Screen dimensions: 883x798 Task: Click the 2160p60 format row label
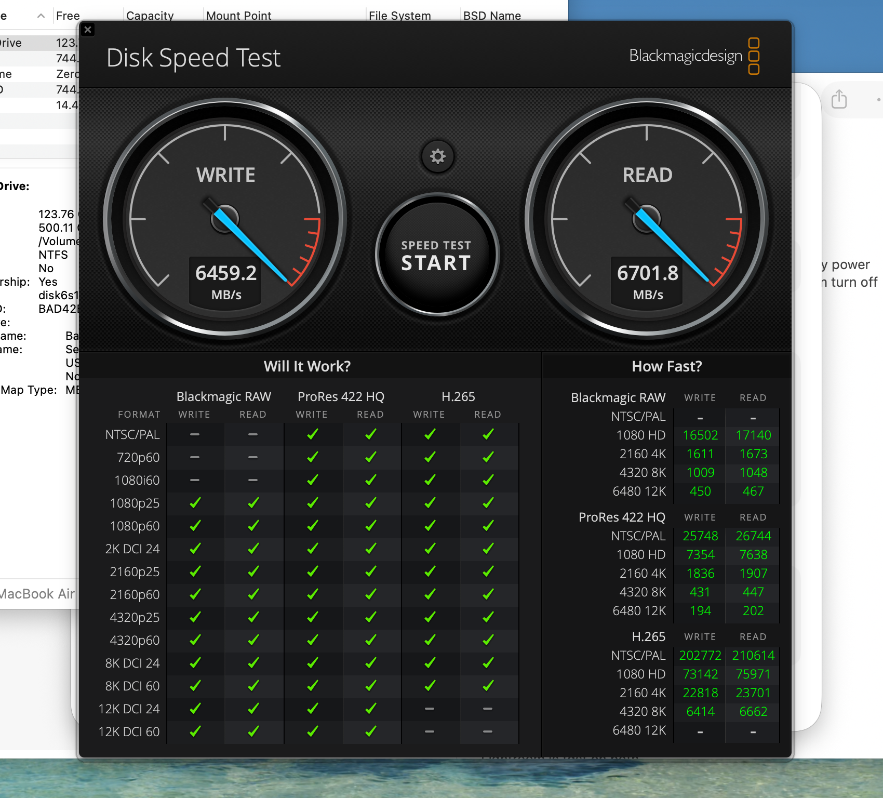(x=135, y=594)
